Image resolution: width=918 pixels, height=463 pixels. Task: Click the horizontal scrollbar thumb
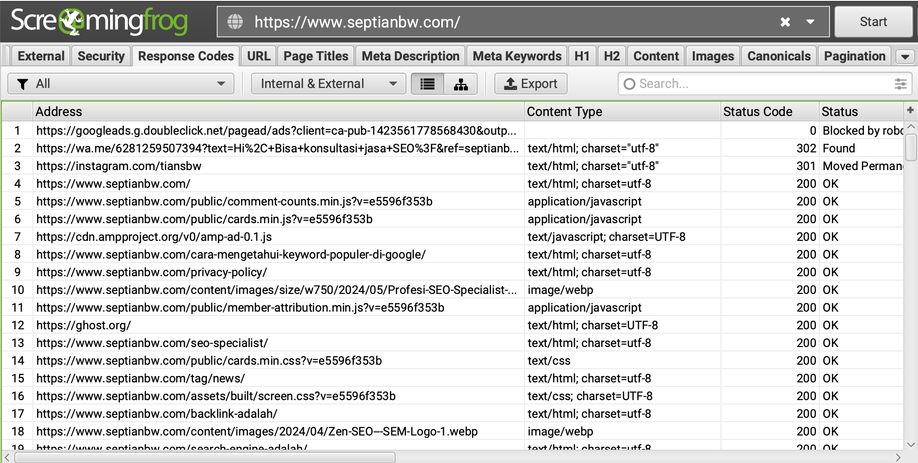[x=205, y=458]
